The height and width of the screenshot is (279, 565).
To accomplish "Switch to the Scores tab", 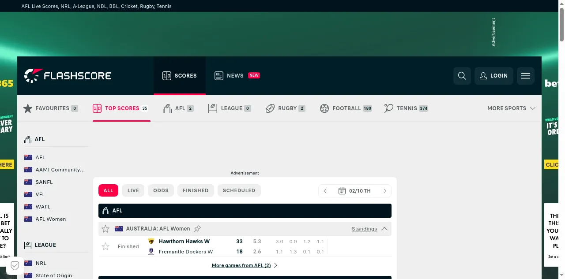I will [180, 76].
